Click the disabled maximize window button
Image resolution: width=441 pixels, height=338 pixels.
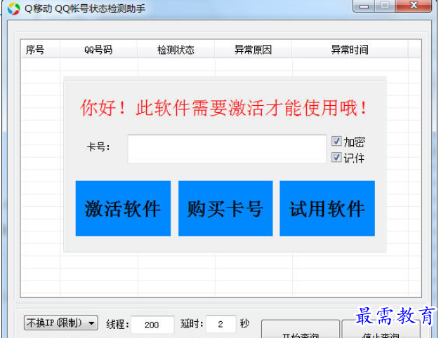click(x=385, y=6)
